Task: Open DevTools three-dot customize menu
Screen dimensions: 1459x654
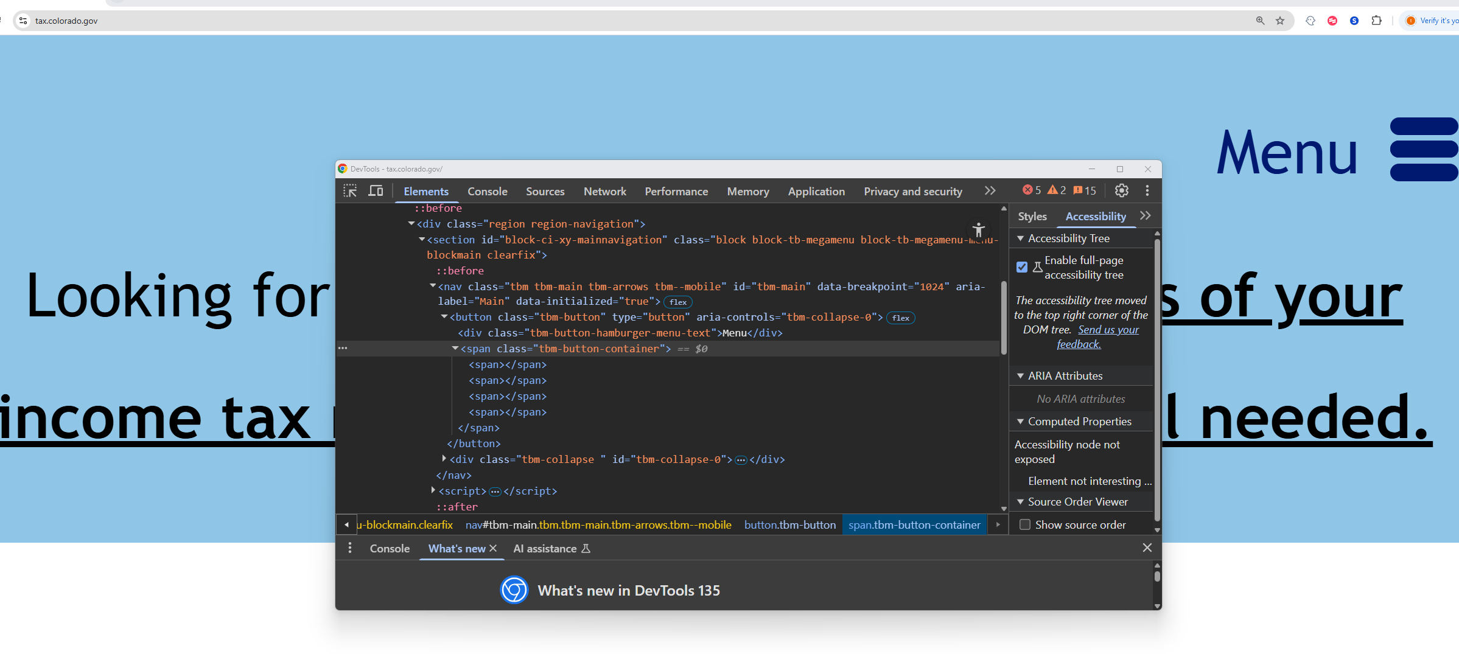Action: click(1147, 191)
